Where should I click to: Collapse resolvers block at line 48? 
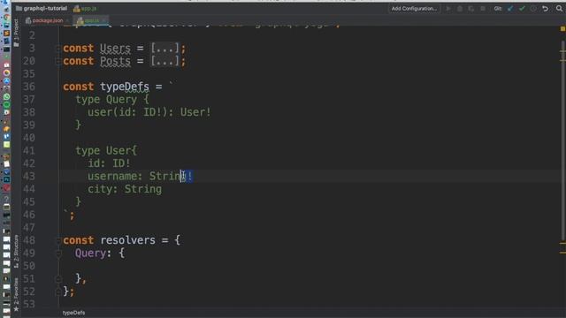(58, 240)
